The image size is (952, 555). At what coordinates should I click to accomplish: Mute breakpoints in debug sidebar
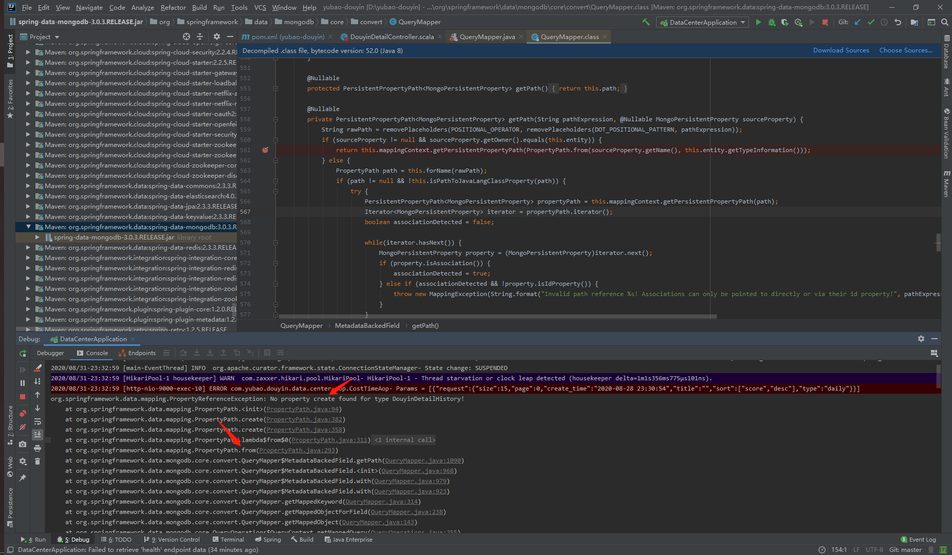[23, 427]
